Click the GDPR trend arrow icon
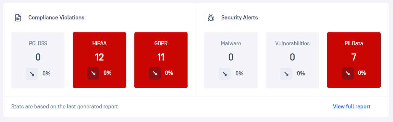The image size is (393, 122). pos(155,73)
